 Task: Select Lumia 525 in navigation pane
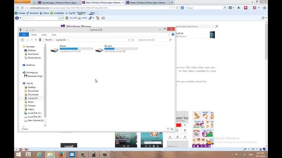coord(33,98)
